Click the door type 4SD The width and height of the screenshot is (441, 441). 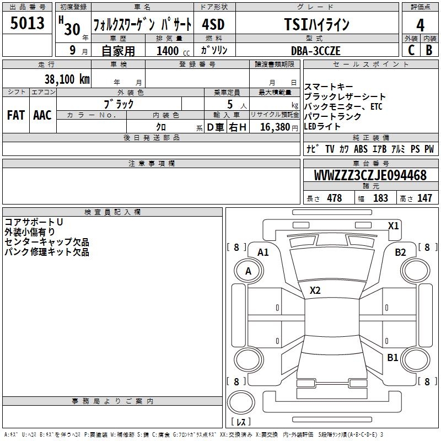pos(213,24)
